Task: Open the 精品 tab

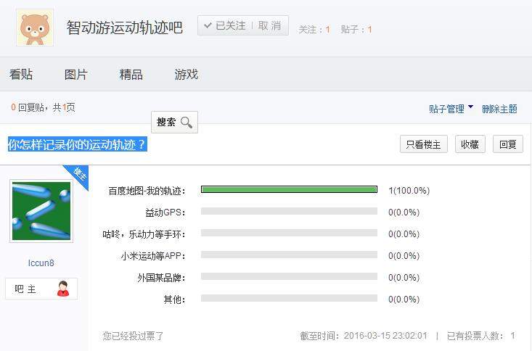Action: [x=131, y=75]
